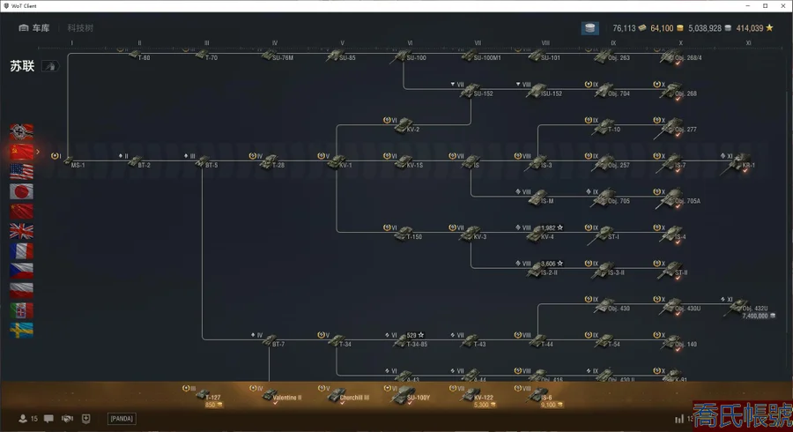
Task: Open the depot storage icon button
Action: pyautogui.click(x=590, y=28)
